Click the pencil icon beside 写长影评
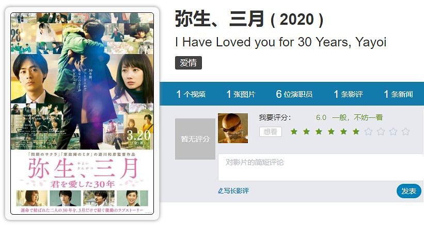424x225 pixels. 221,191
